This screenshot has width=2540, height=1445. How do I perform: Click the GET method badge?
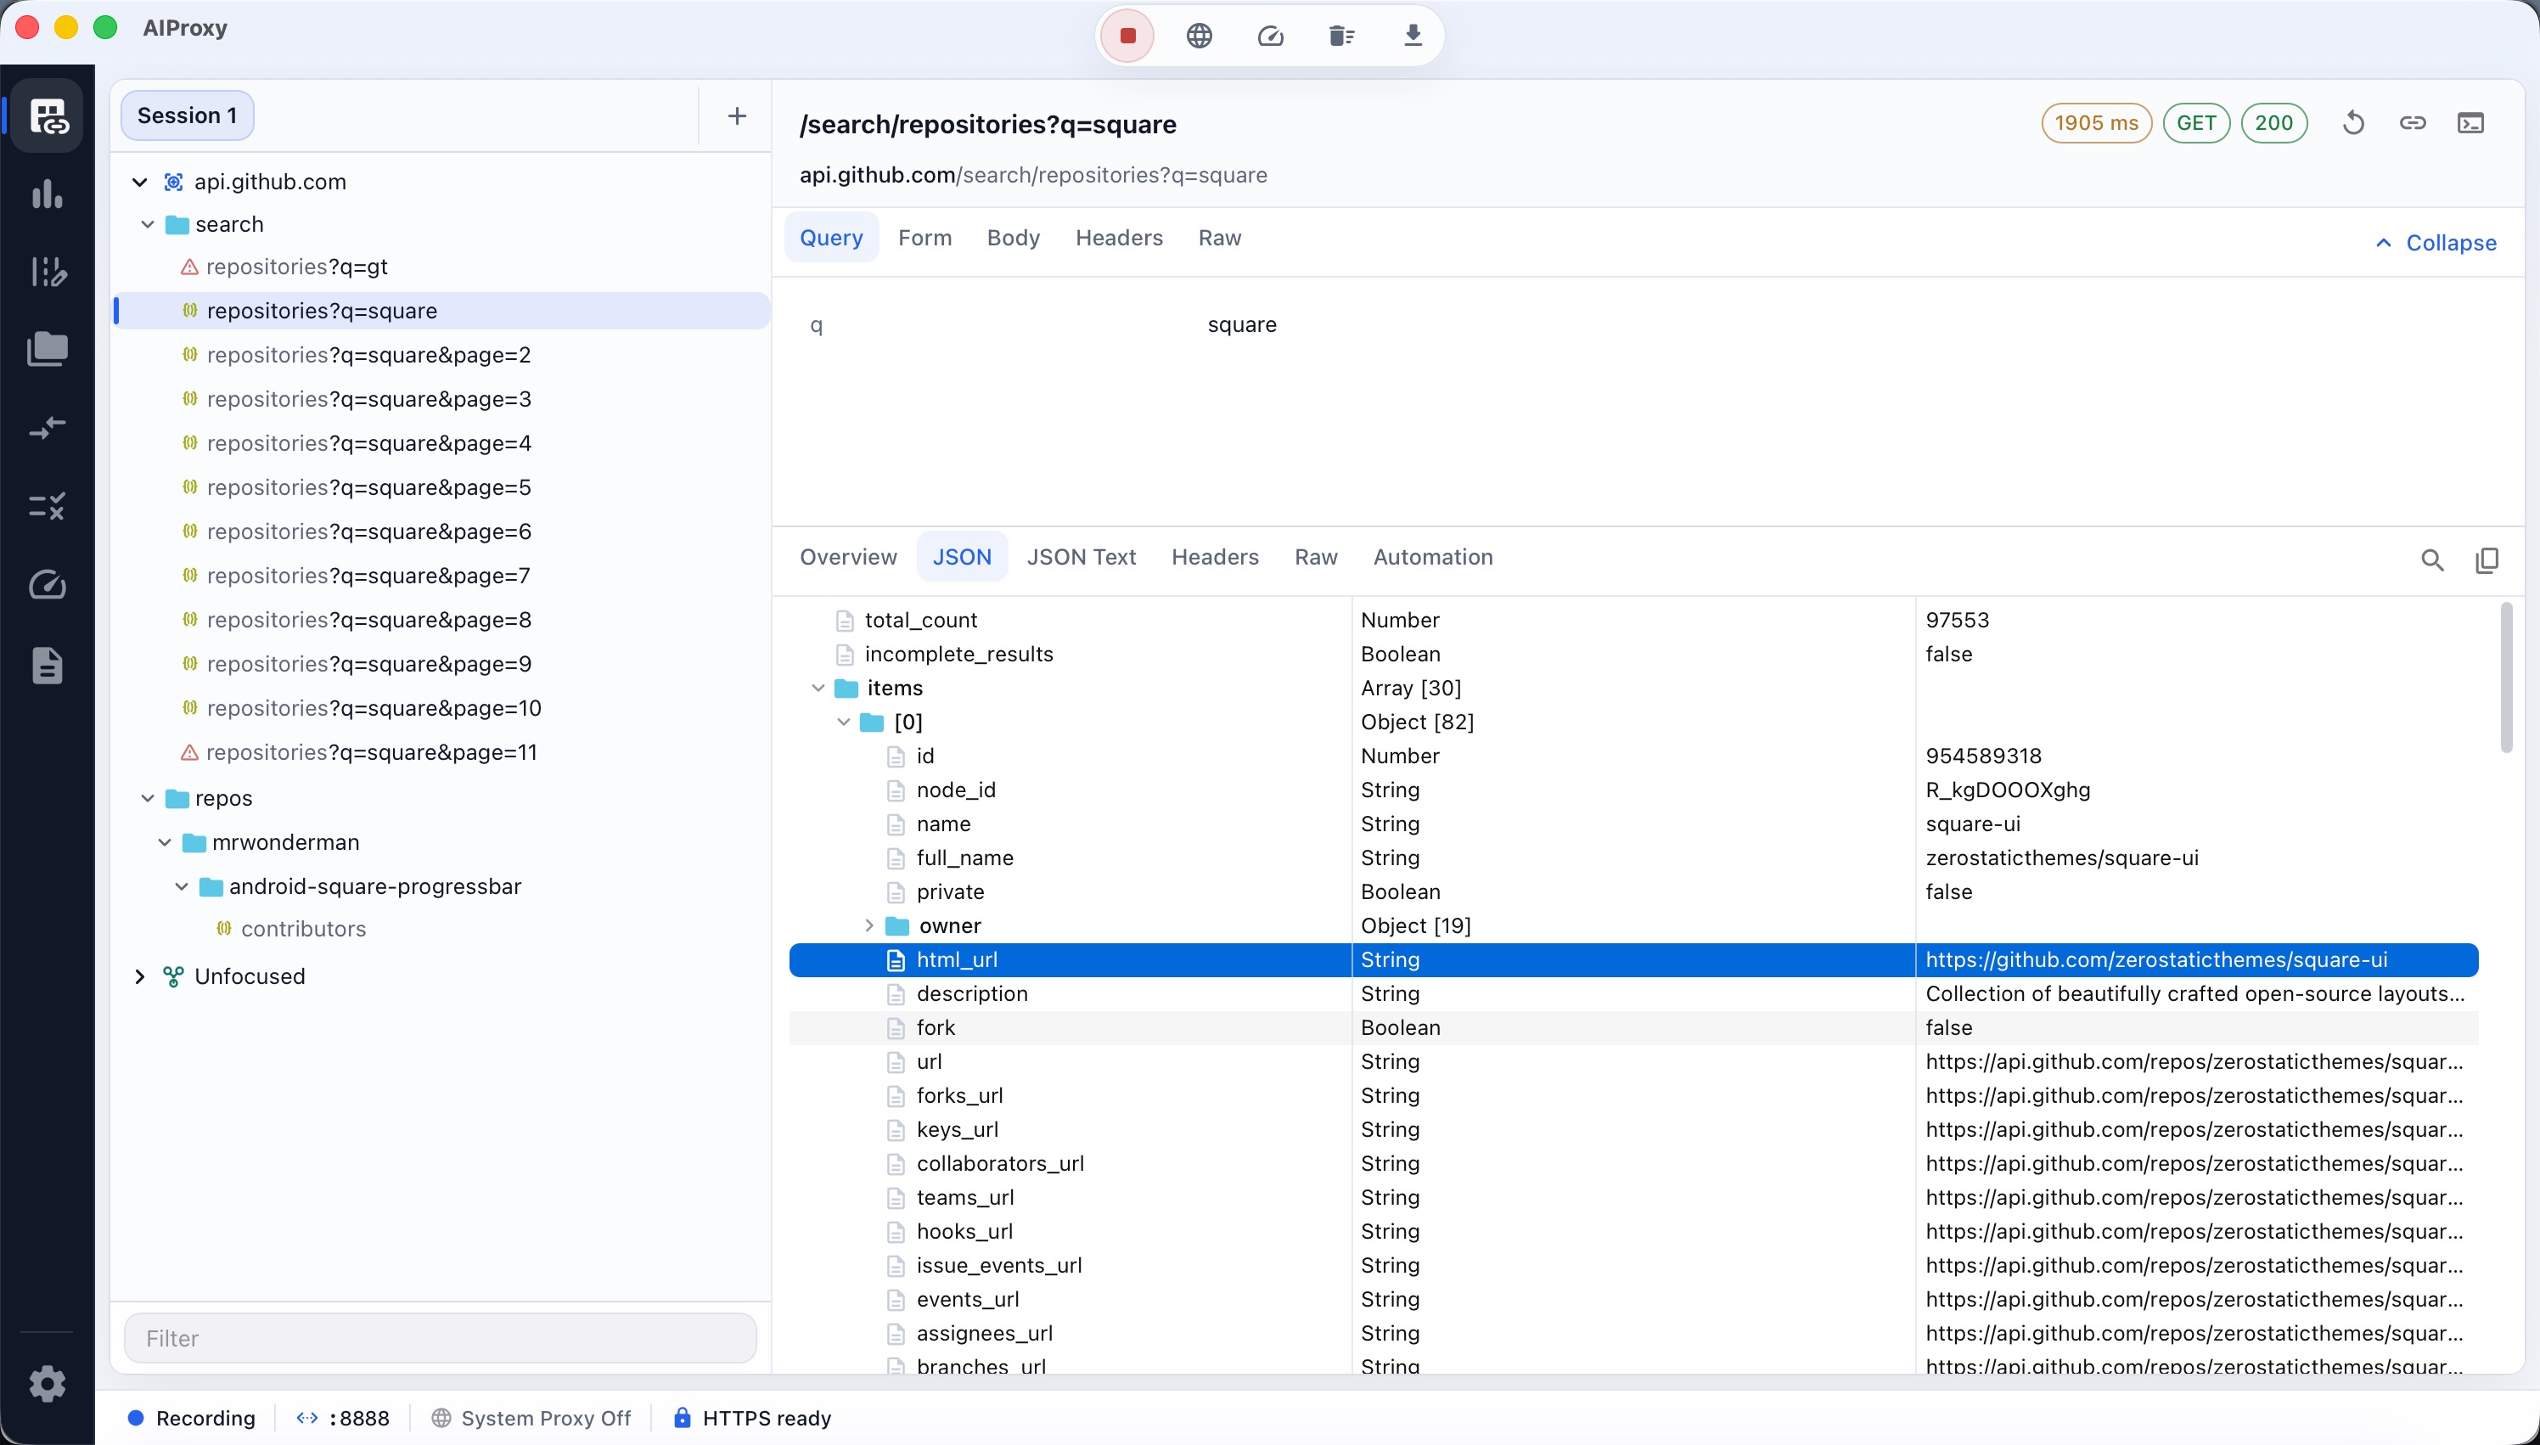pos(2195,123)
